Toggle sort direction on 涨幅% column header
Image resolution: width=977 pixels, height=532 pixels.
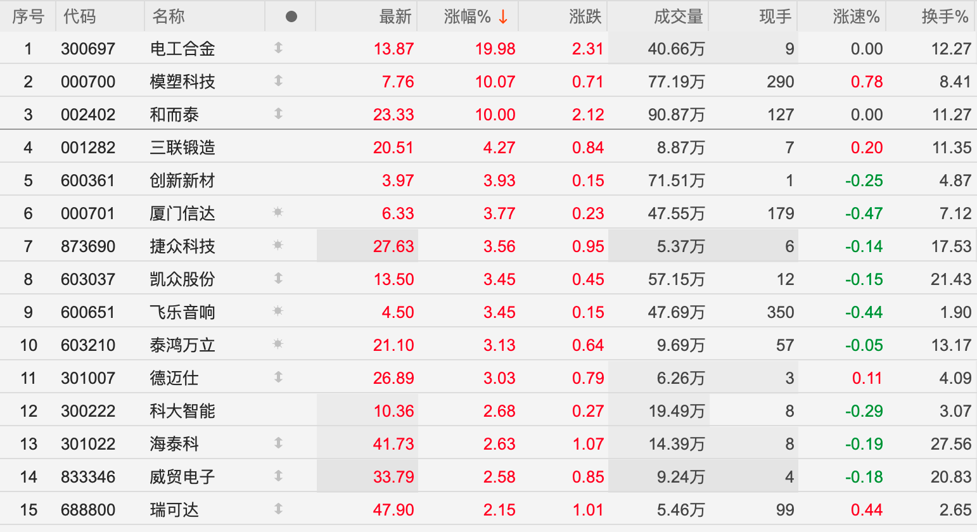(x=475, y=16)
